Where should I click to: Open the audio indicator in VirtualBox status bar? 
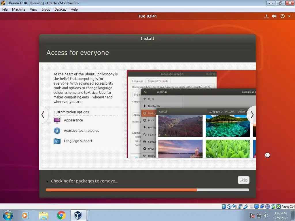pyautogui.click(x=235, y=207)
